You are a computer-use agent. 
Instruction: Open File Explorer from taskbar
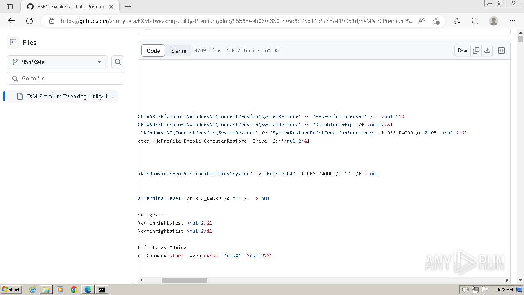coord(46,290)
